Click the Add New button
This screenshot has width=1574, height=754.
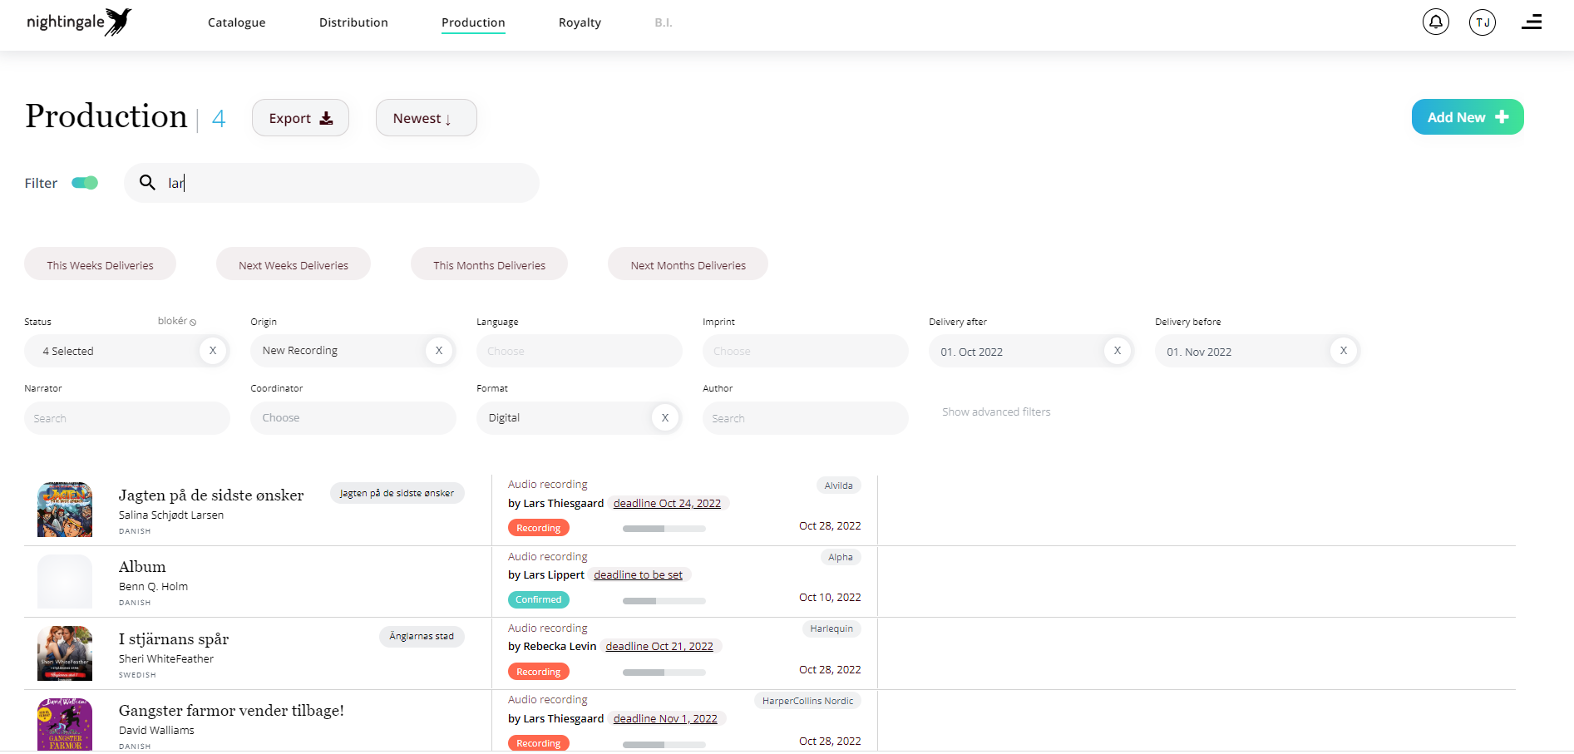(x=1468, y=117)
